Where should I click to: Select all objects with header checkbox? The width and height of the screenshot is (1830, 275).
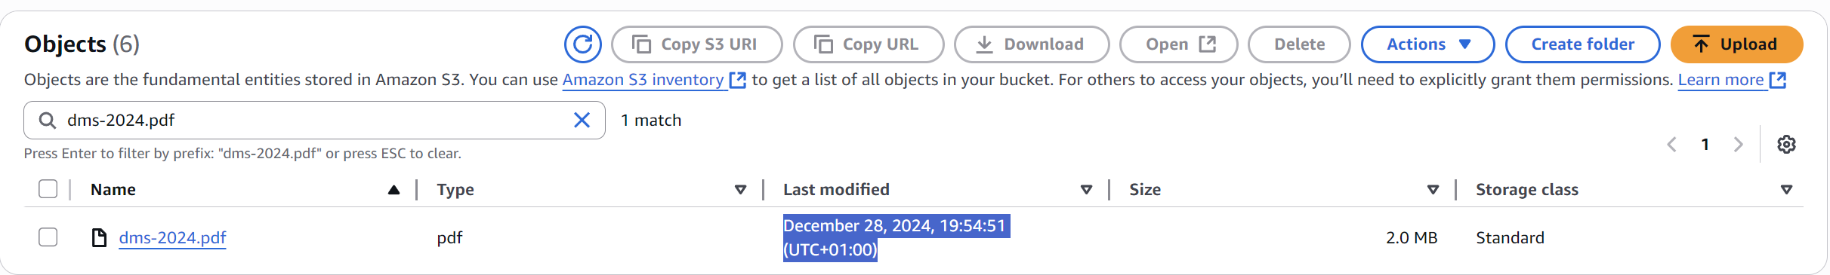(48, 189)
